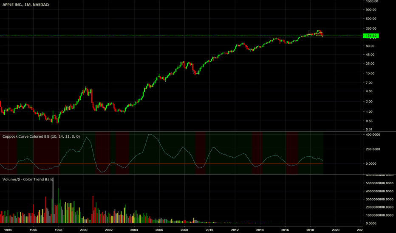The height and width of the screenshot is (233, 396).
Task: Click the 1998 label on time axis
Action: coord(59,230)
